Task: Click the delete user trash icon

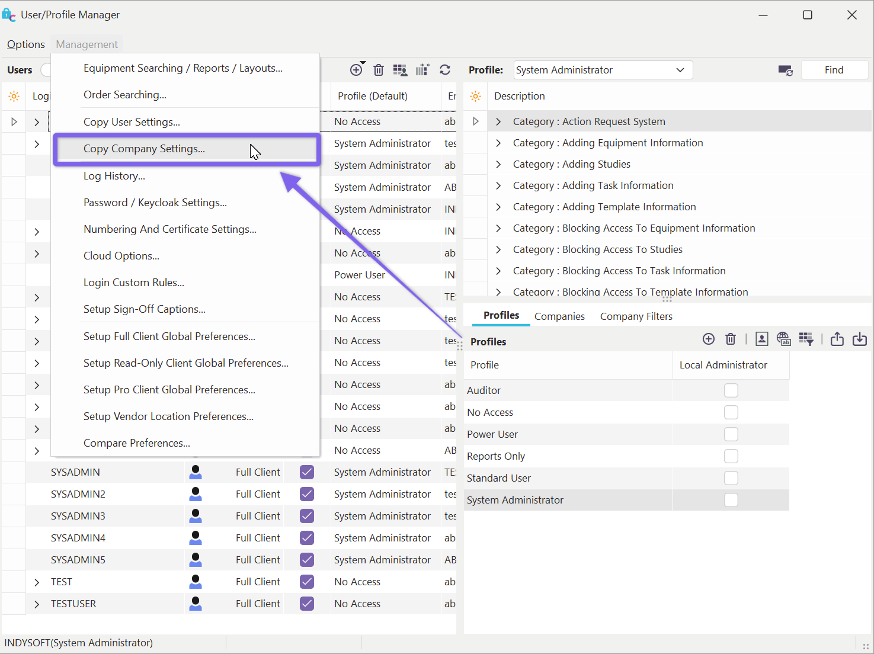Action: 379,70
